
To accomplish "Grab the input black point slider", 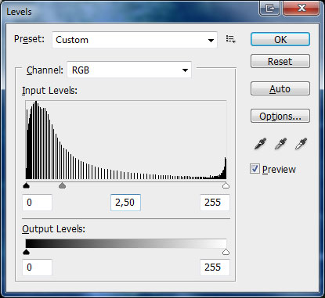I will pyautogui.click(x=26, y=185).
